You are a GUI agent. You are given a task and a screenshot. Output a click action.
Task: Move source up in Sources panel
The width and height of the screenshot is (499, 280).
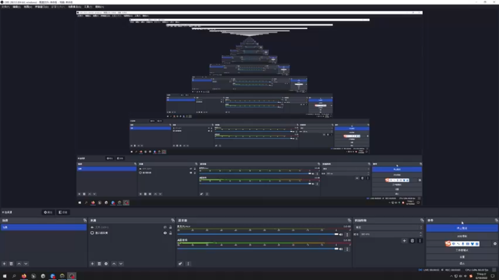point(114,264)
